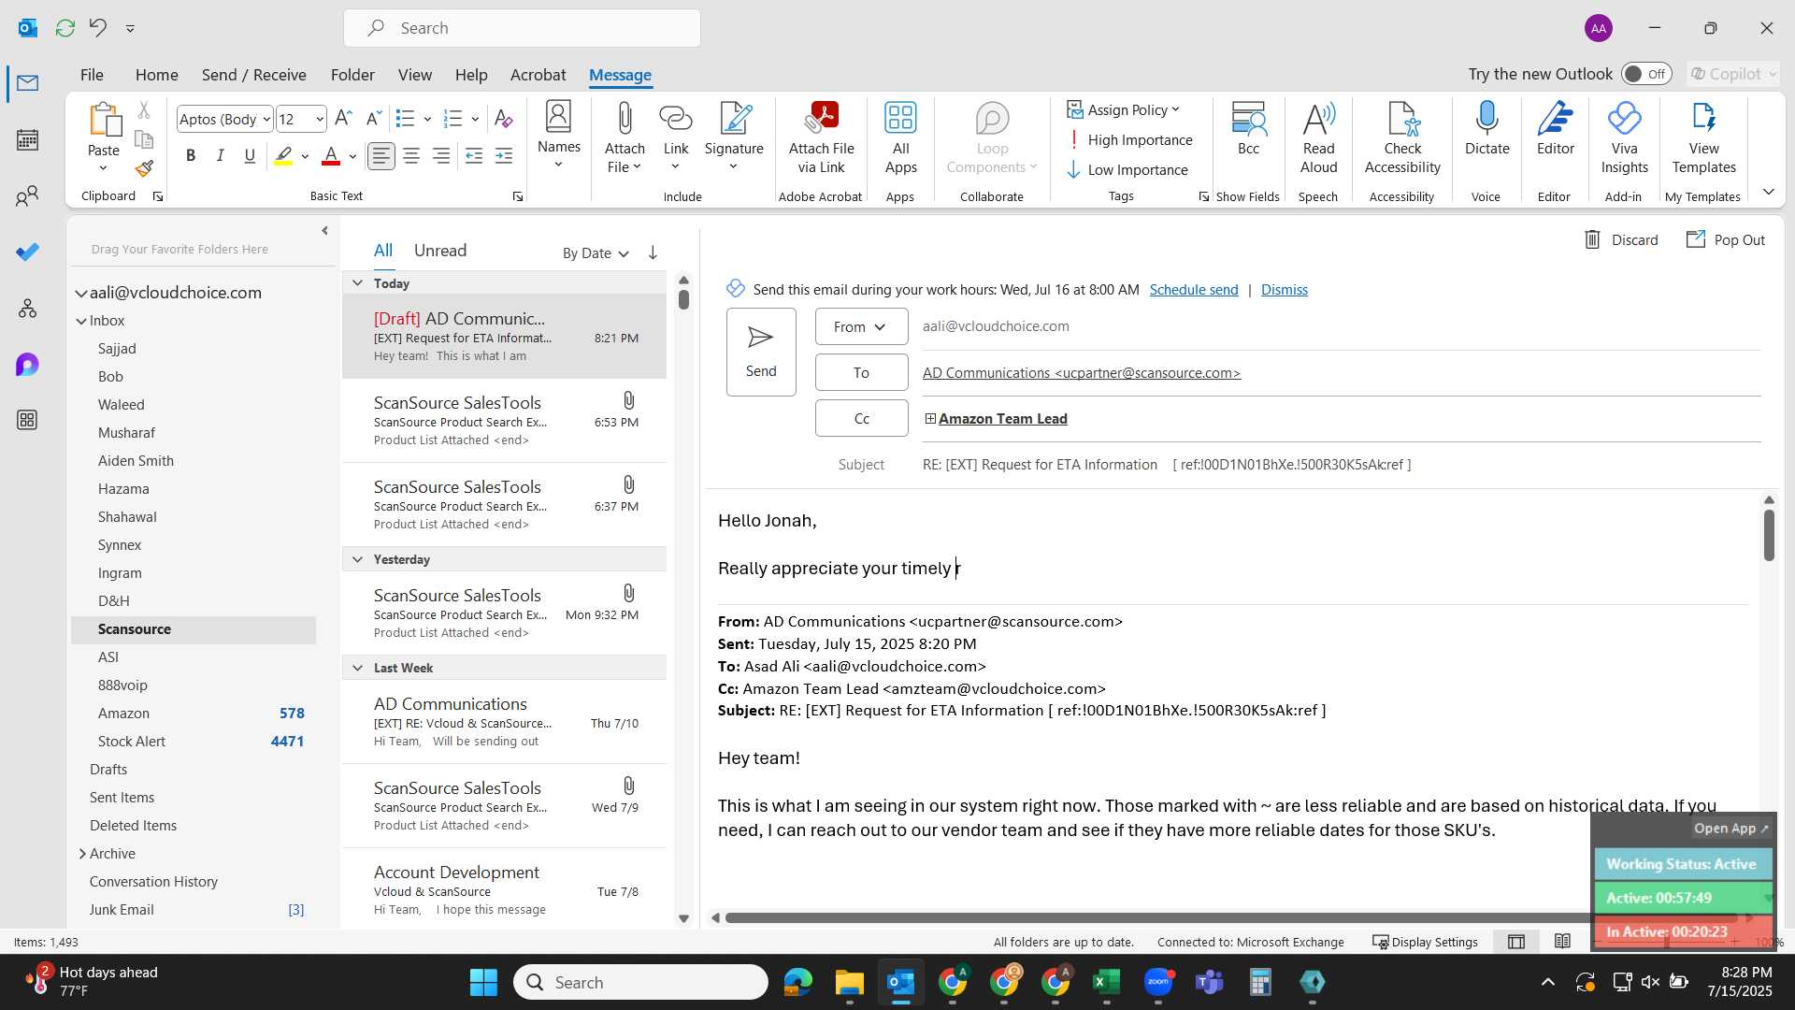Toggle High Importance tag
Screen dimensions: 1795x1010
tap(1130, 139)
